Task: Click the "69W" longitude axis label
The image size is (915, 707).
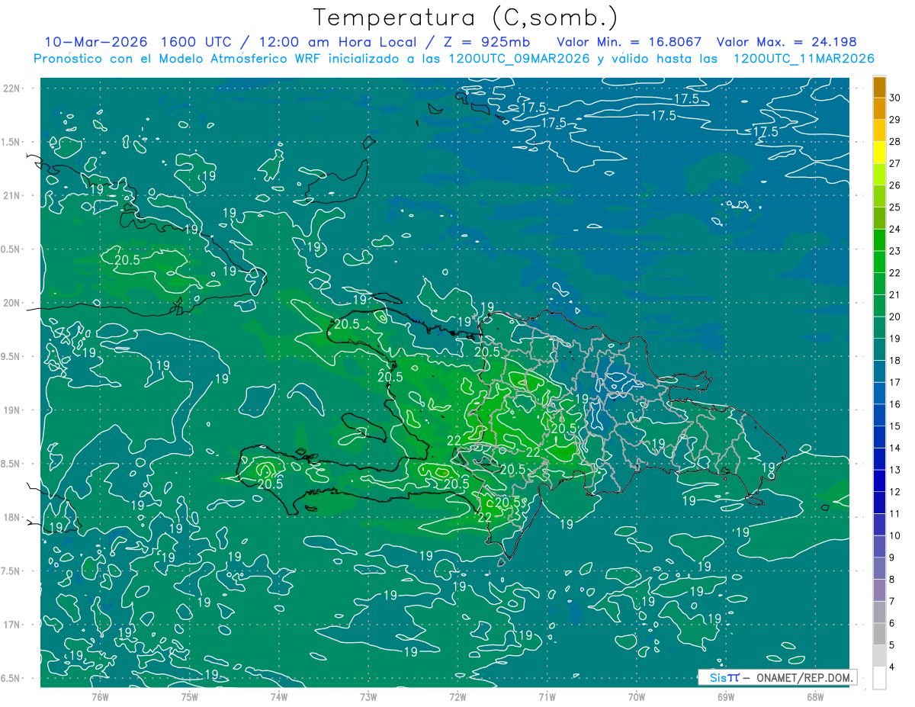Action: tap(725, 697)
